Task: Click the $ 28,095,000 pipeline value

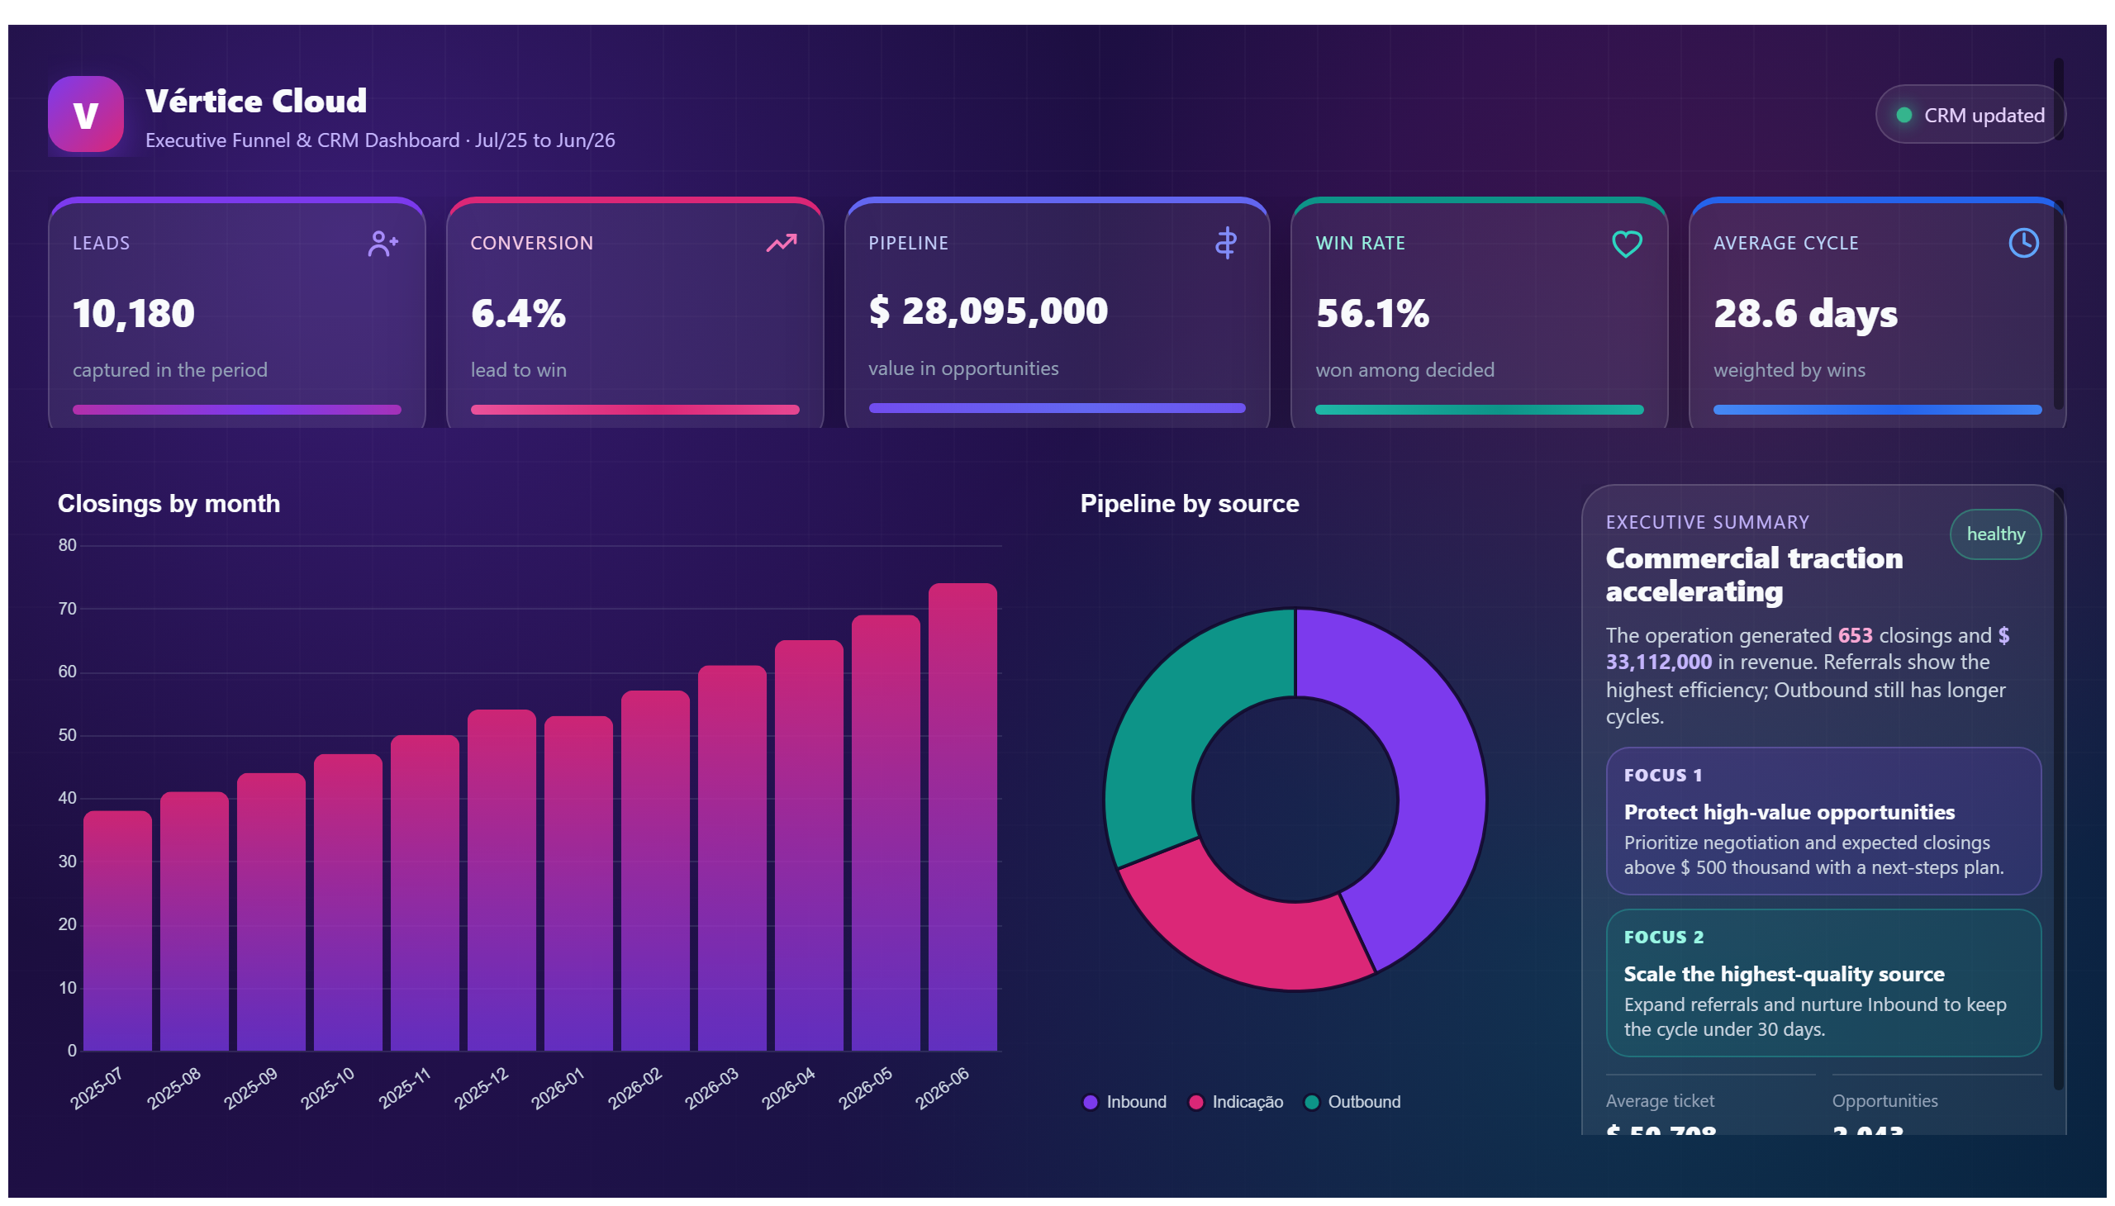Action: tap(987, 311)
